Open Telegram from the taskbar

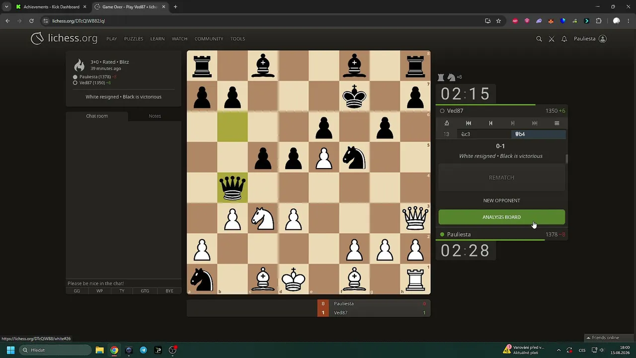143,350
